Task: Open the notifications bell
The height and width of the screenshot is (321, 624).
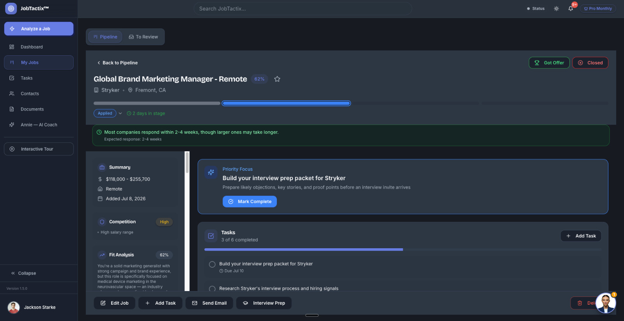Action: 571,9
